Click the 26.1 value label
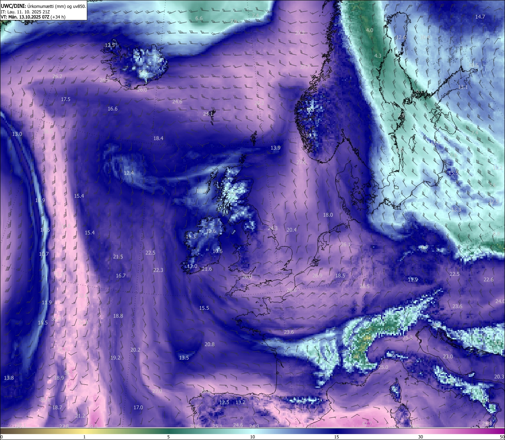The width and height of the screenshot is (505, 440). pyautogui.click(x=346, y=244)
